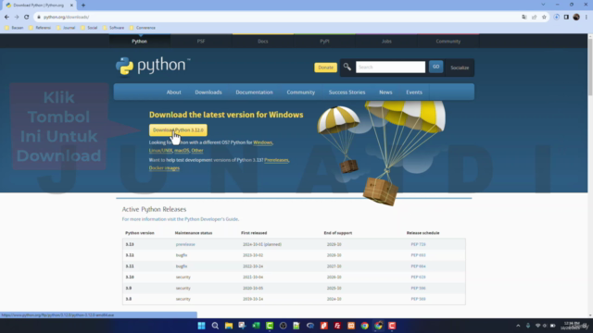Show hidden system tray icons
593x333 pixels.
click(x=518, y=326)
